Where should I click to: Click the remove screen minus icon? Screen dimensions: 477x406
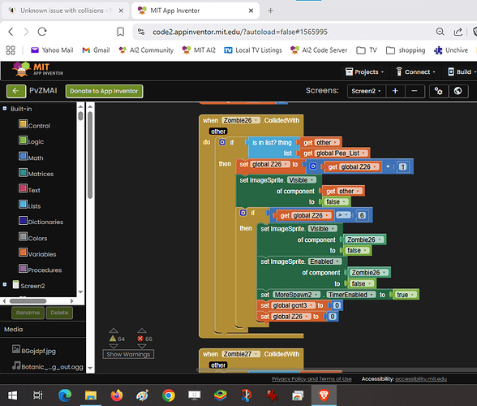[415, 91]
